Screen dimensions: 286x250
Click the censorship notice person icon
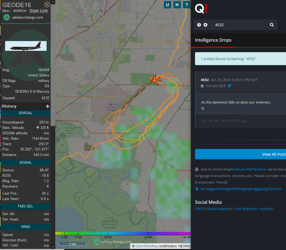pyautogui.click(x=197, y=169)
